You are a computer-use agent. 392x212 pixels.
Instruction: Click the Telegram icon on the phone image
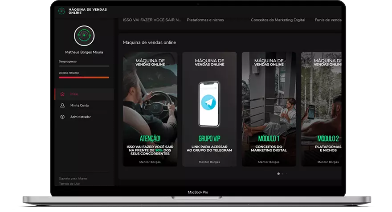(x=209, y=102)
